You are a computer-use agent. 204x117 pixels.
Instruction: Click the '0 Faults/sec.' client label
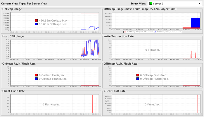(x=153, y=104)
